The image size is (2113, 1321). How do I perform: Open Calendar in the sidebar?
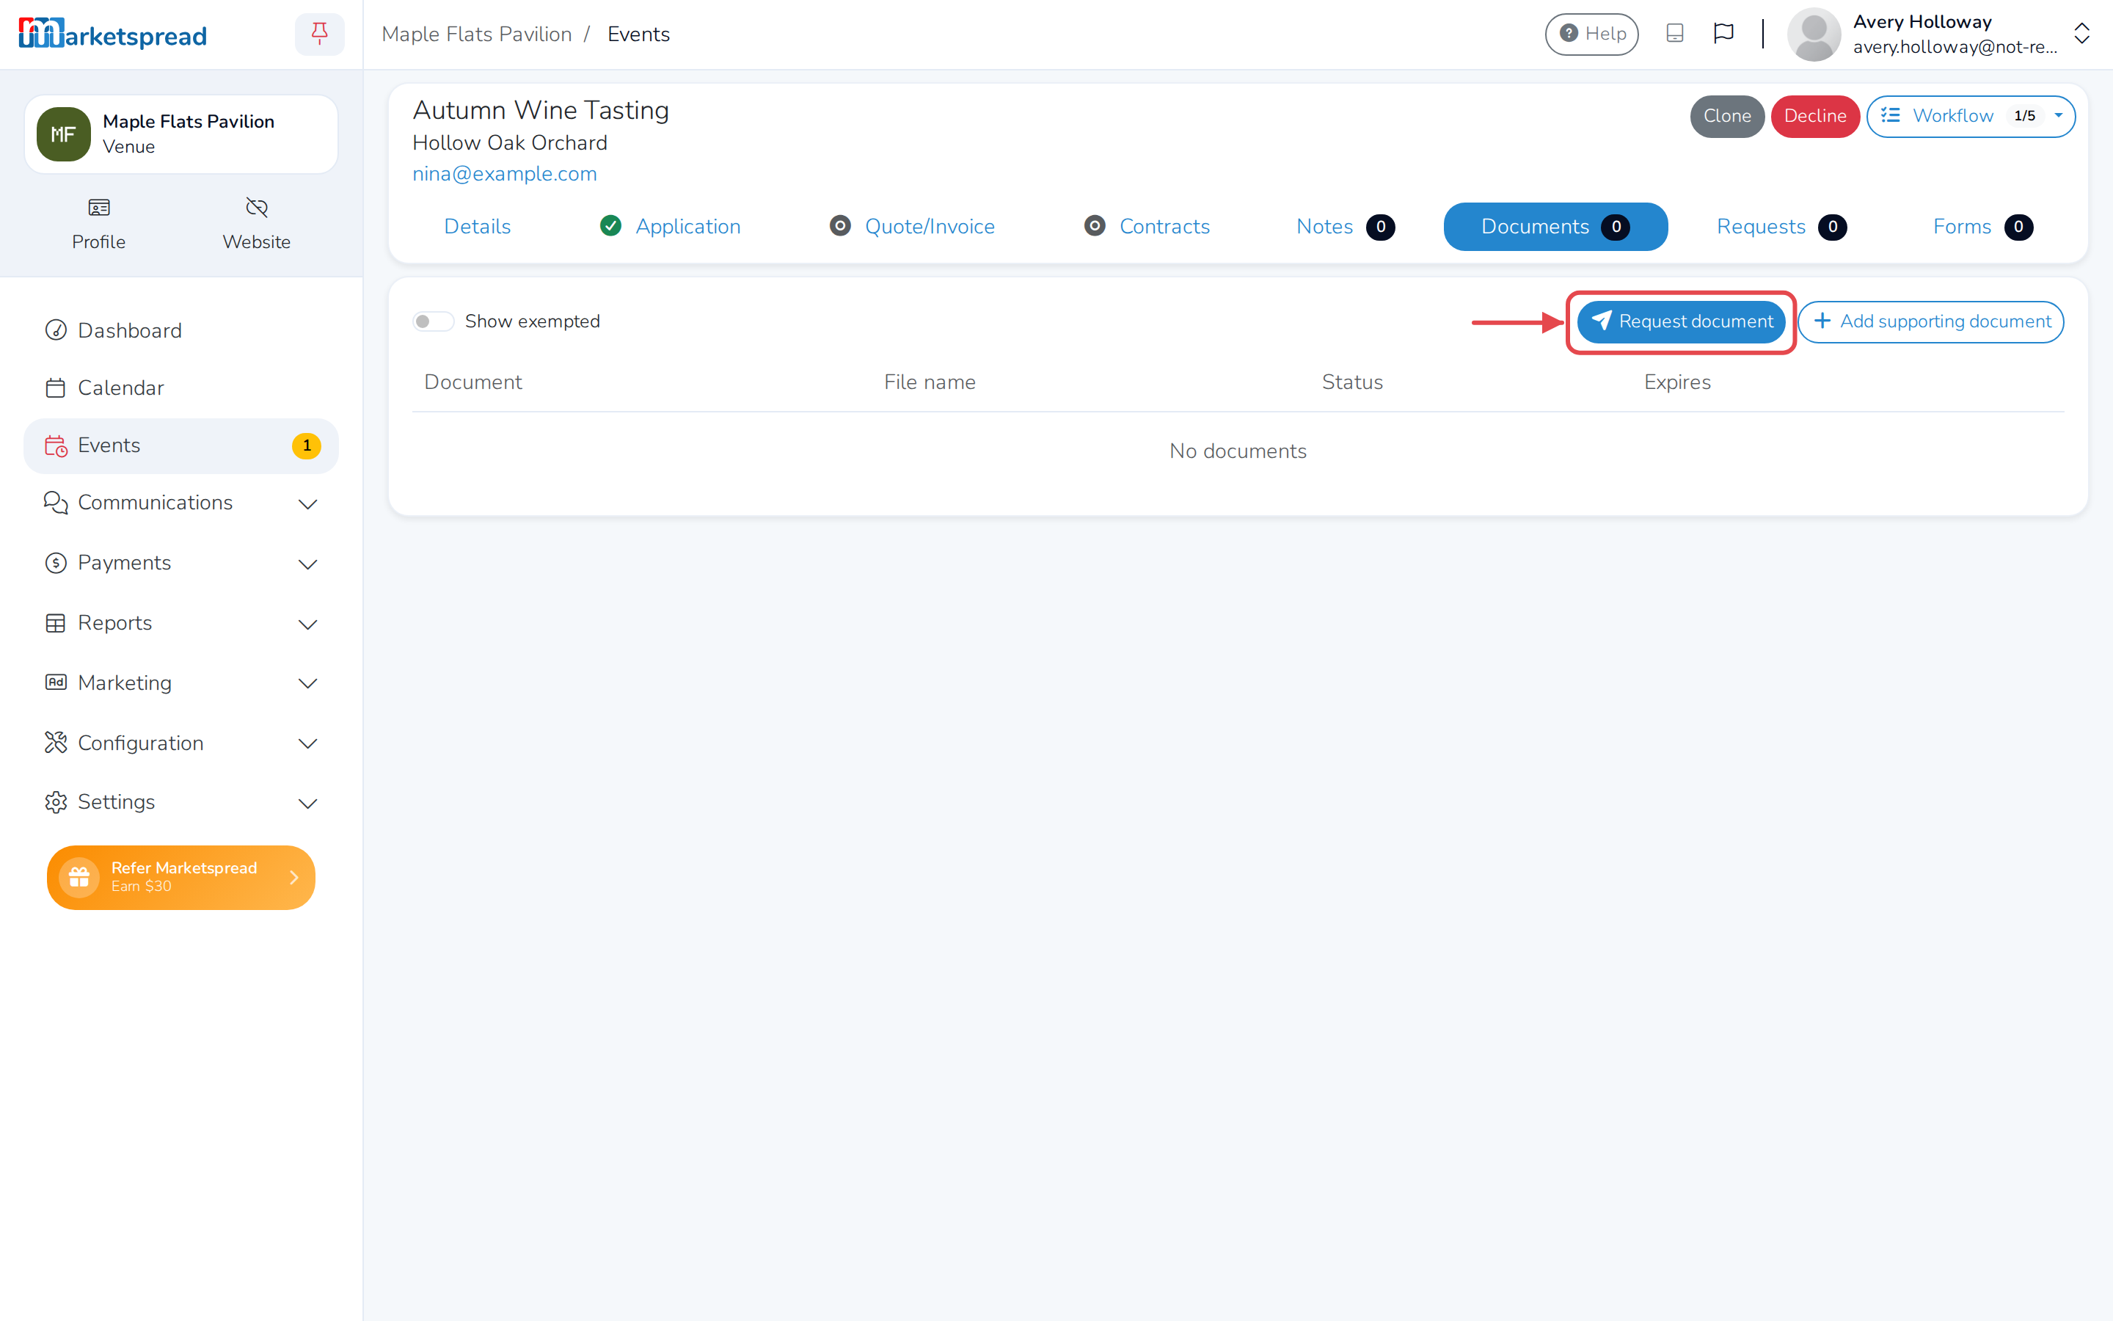coord(180,388)
